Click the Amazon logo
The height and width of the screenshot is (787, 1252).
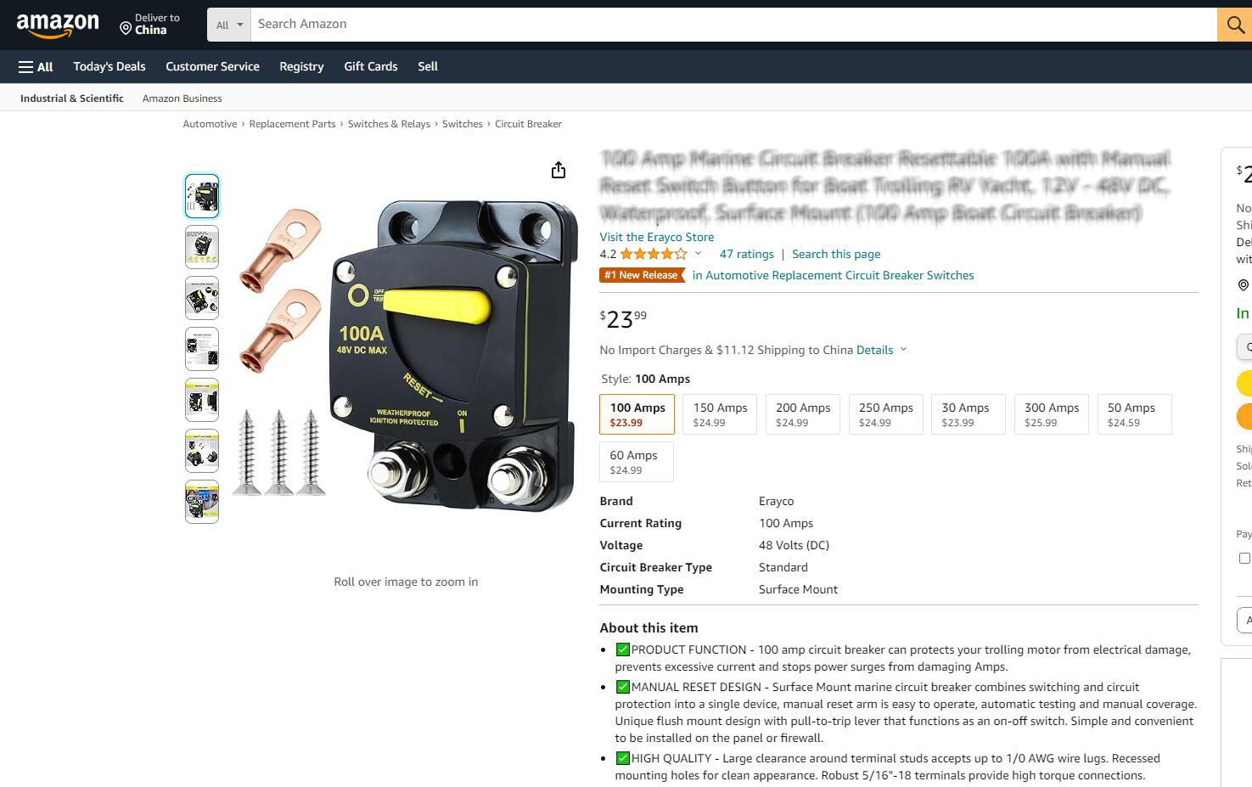point(58,25)
